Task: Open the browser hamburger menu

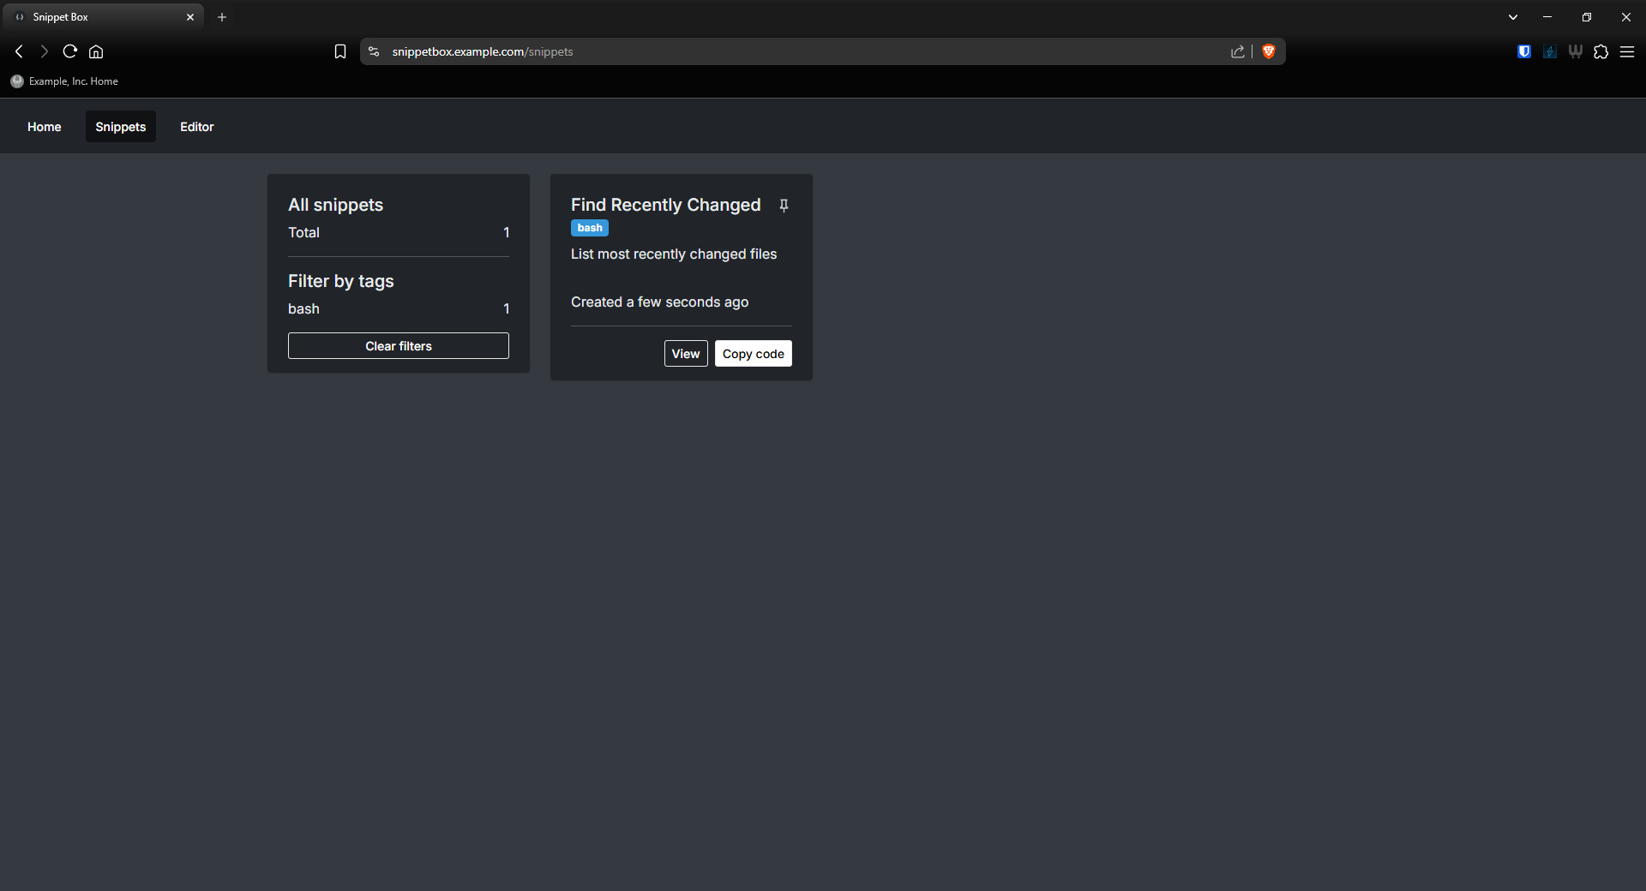Action: (x=1627, y=51)
